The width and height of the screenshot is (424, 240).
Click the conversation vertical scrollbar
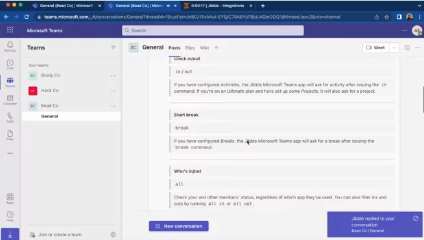pyautogui.click(x=423, y=99)
